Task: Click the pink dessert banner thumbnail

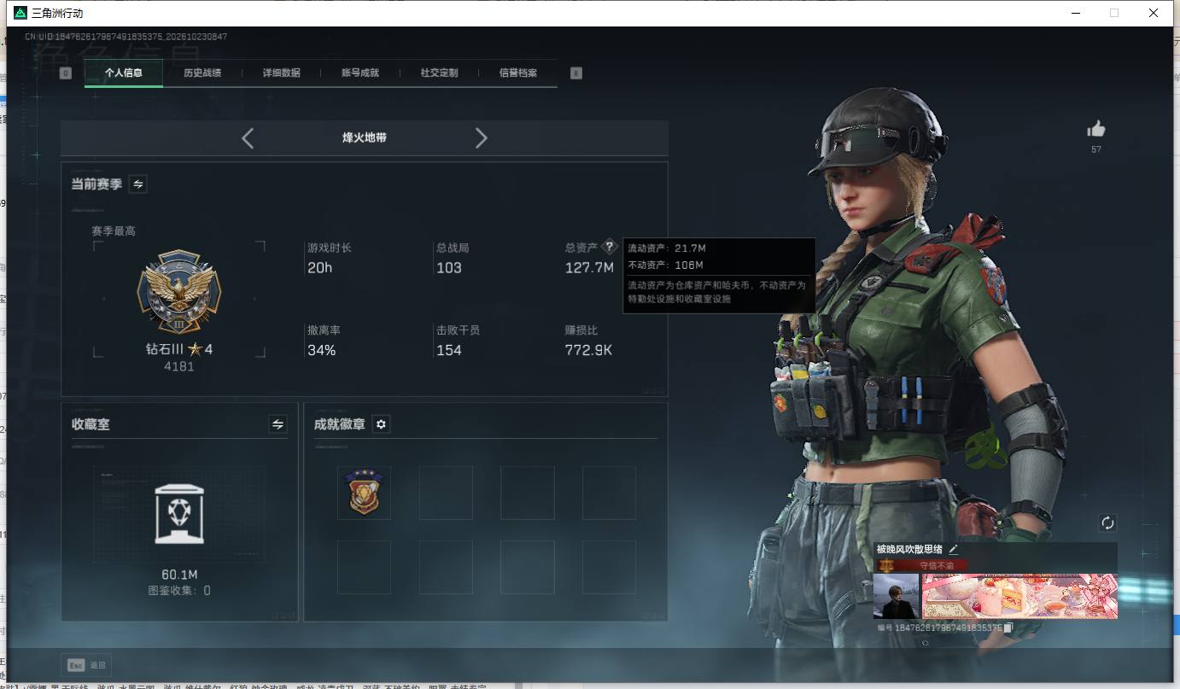Action: click(x=1019, y=596)
